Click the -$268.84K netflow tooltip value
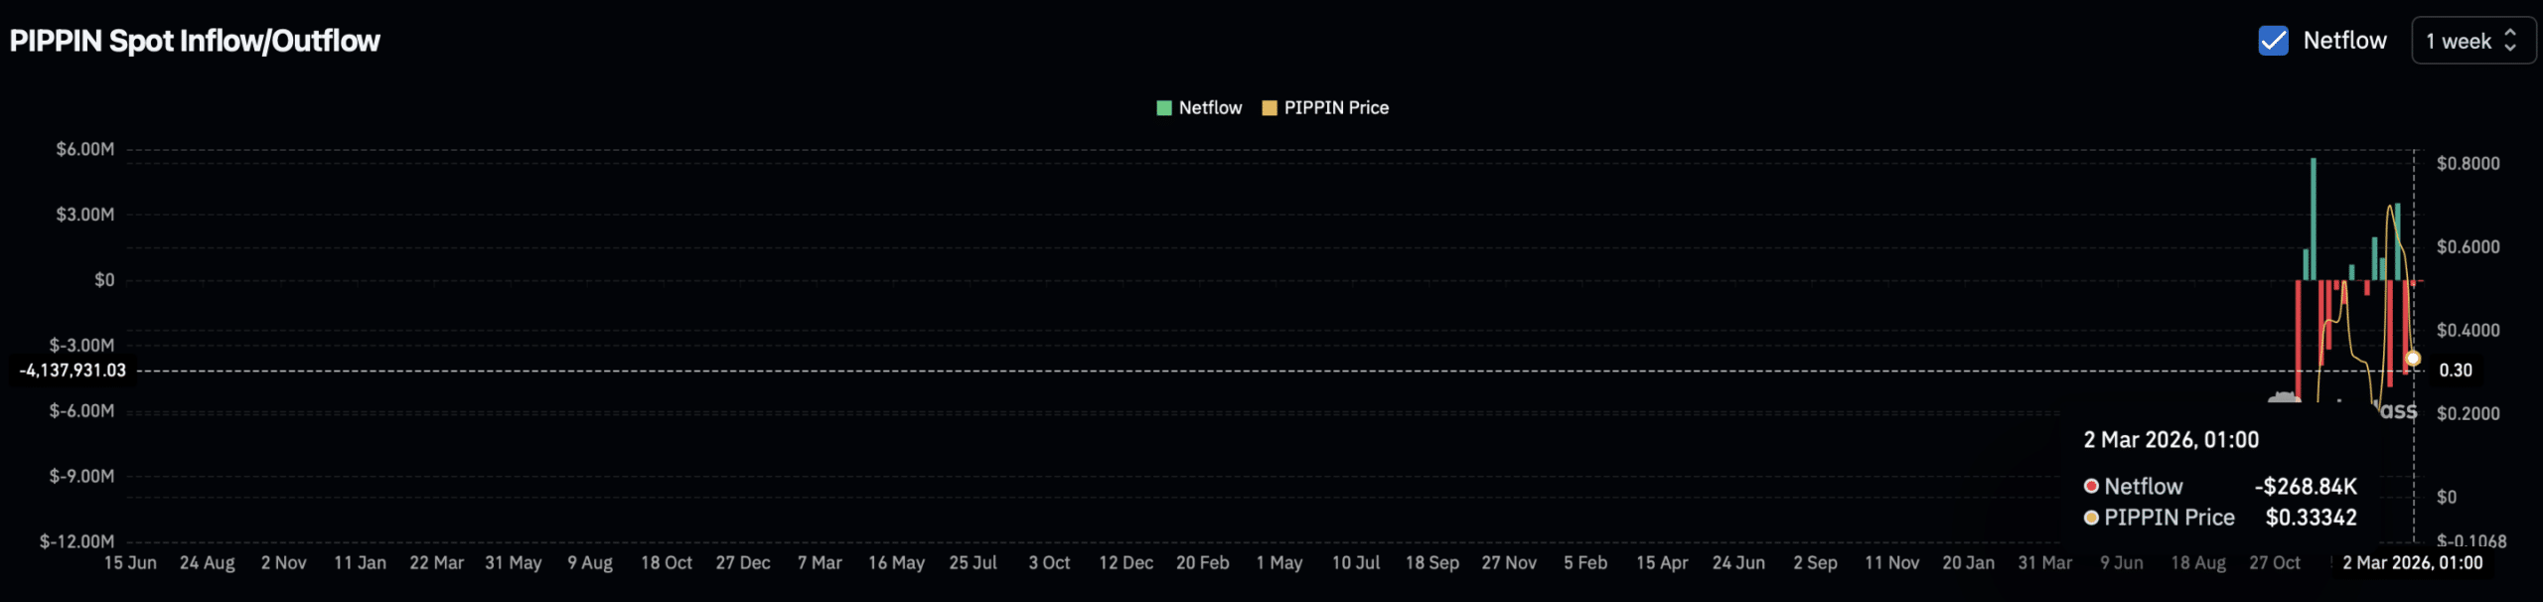This screenshot has width=2543, height=602. pyautogui.click(x=2306, y=486)
